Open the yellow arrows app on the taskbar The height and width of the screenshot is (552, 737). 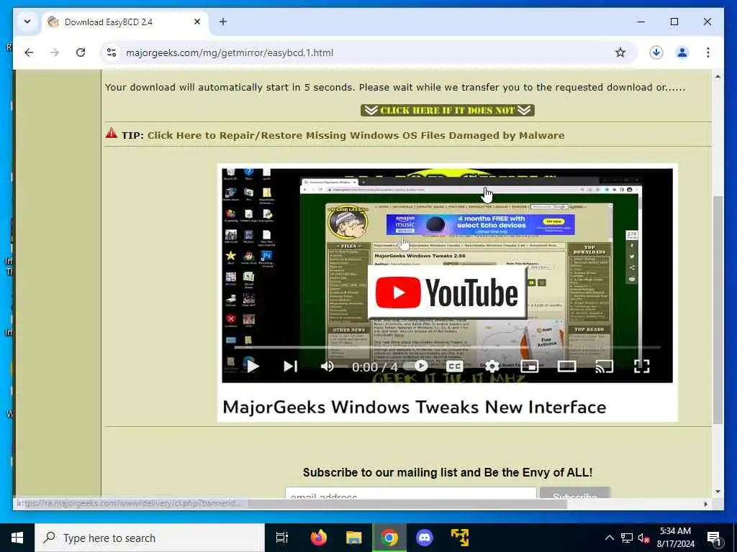[x=460, y=538]
